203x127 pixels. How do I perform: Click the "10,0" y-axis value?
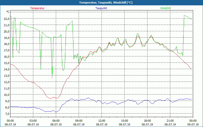(x=7, y=95)
